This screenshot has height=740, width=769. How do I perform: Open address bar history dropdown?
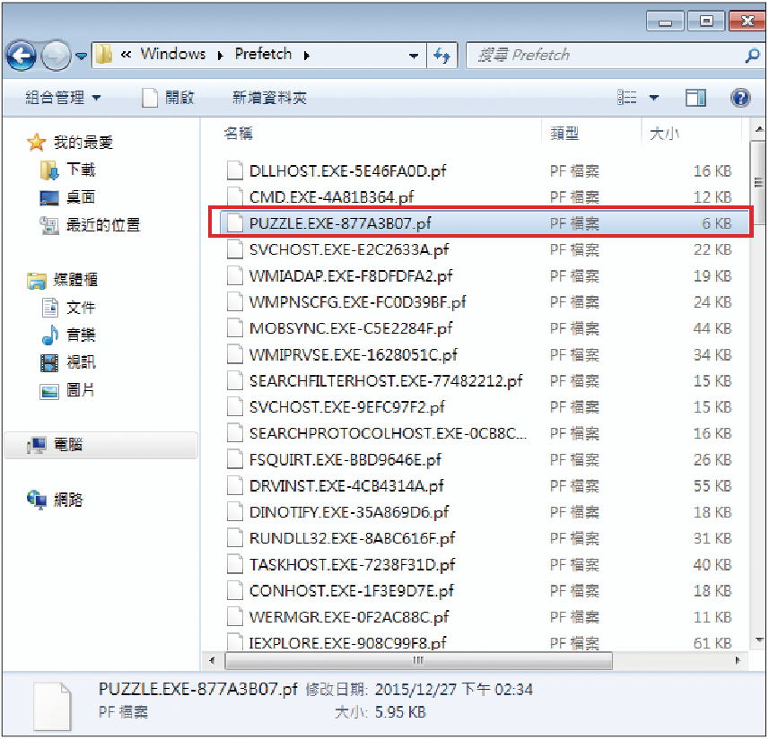tap(414, 56)
